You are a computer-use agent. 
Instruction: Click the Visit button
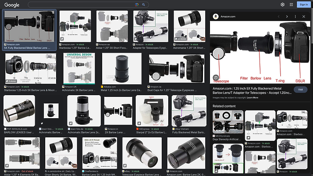pos(300,90)
